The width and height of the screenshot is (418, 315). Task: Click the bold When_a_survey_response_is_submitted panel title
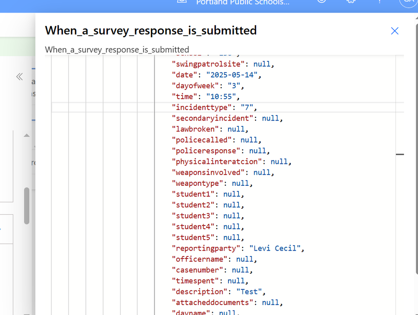(x=151, y=31)
